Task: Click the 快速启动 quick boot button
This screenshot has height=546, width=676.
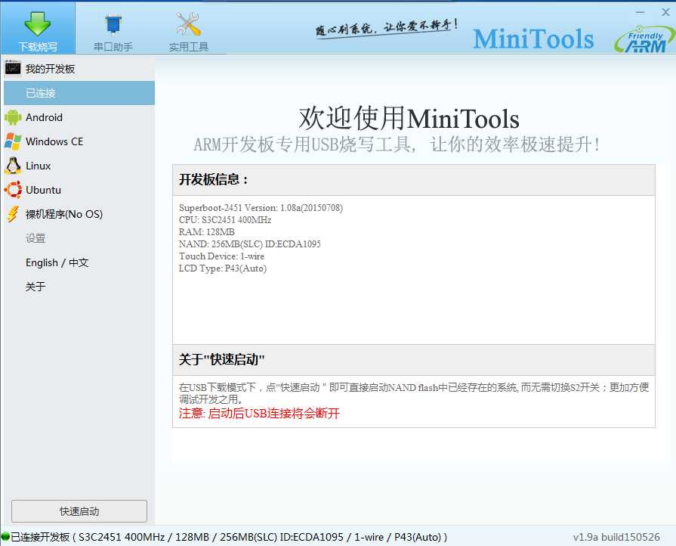Action: [79, 511]
